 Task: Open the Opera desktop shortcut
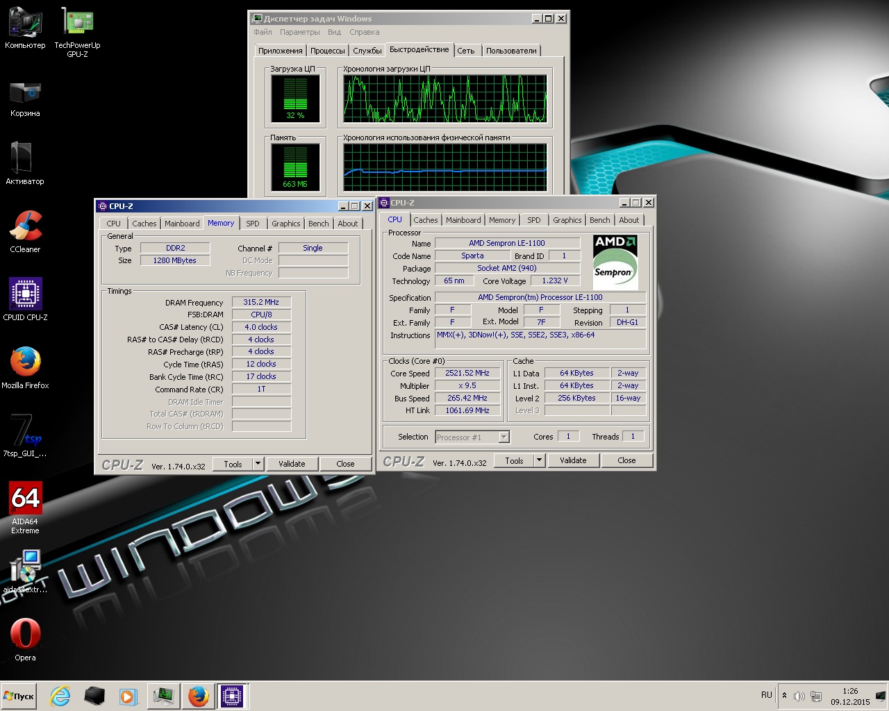click(25, 639)
